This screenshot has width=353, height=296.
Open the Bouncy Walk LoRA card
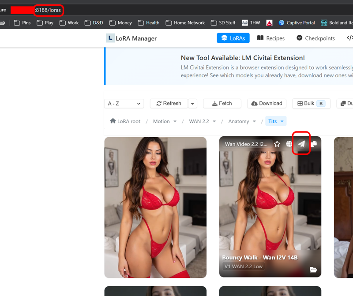(270, 206)
